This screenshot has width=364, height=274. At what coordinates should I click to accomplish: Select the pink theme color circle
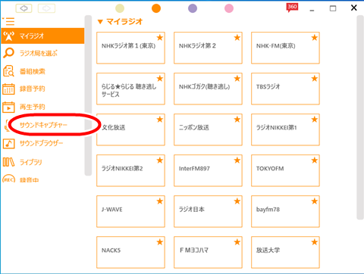[229, 8]
